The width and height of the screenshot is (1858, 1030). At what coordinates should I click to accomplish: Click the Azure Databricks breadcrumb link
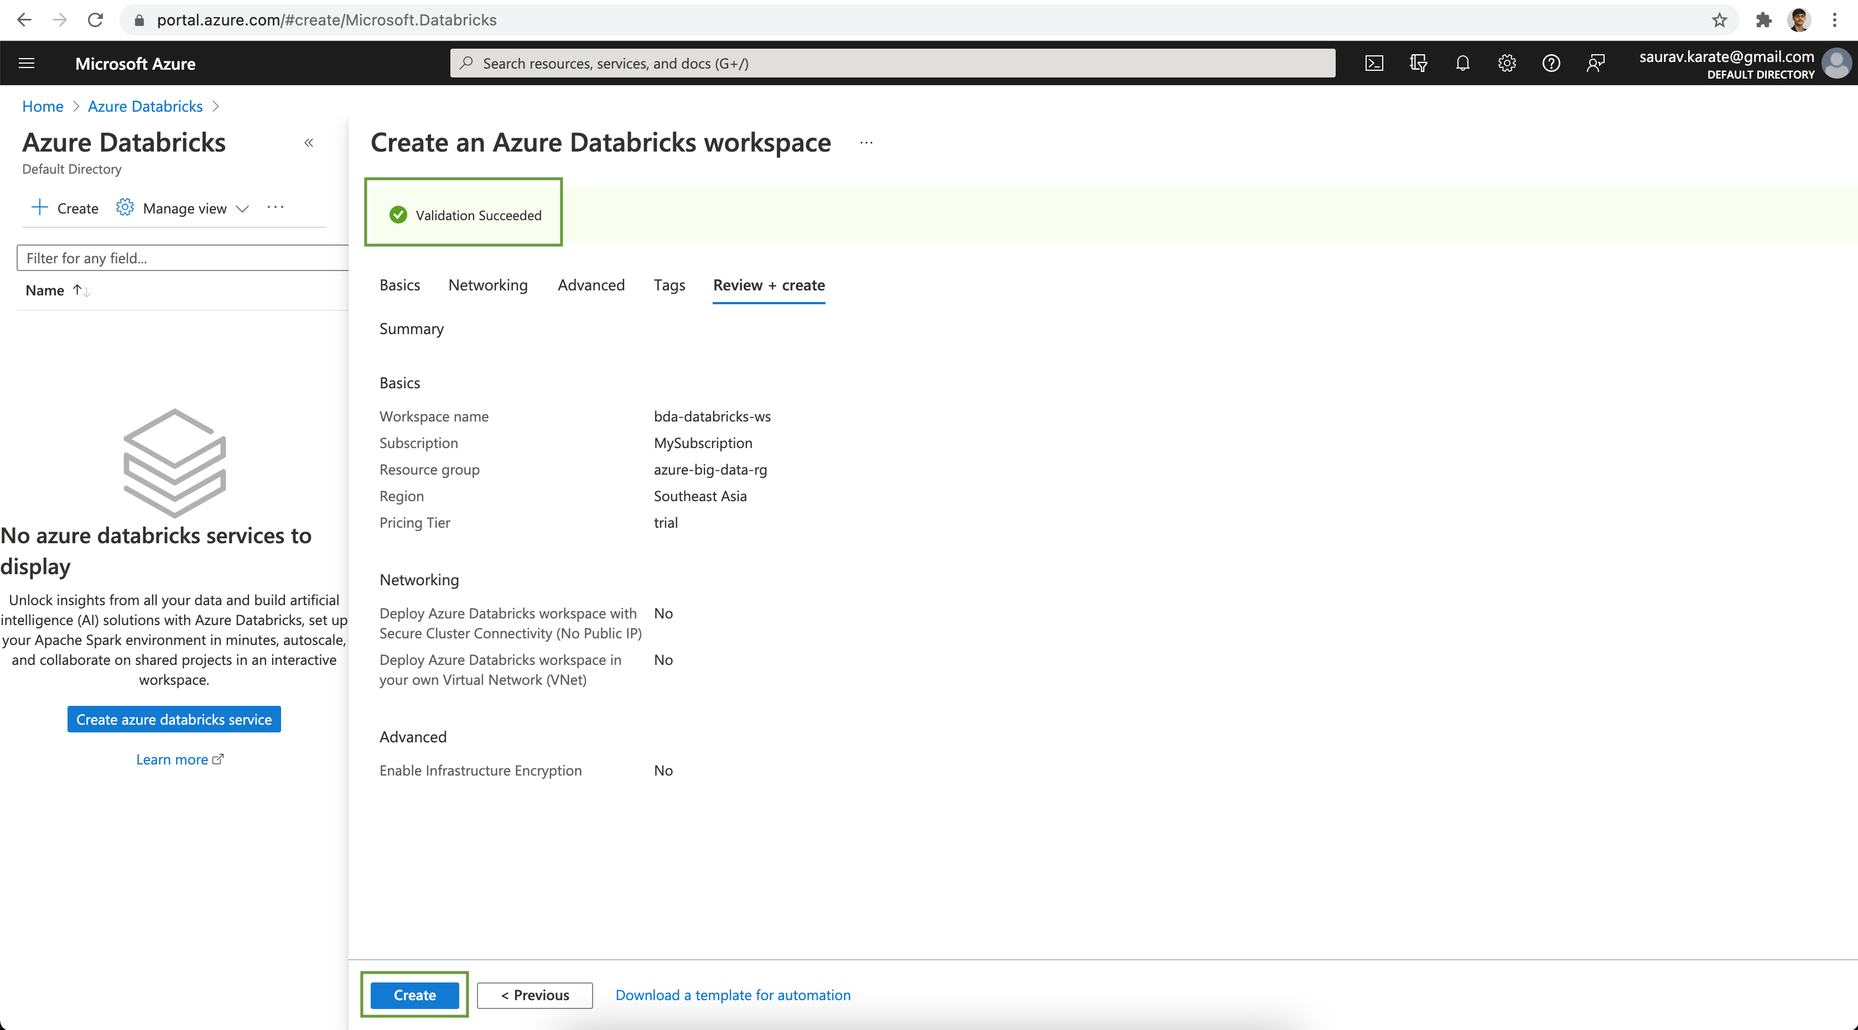[143, 105]
